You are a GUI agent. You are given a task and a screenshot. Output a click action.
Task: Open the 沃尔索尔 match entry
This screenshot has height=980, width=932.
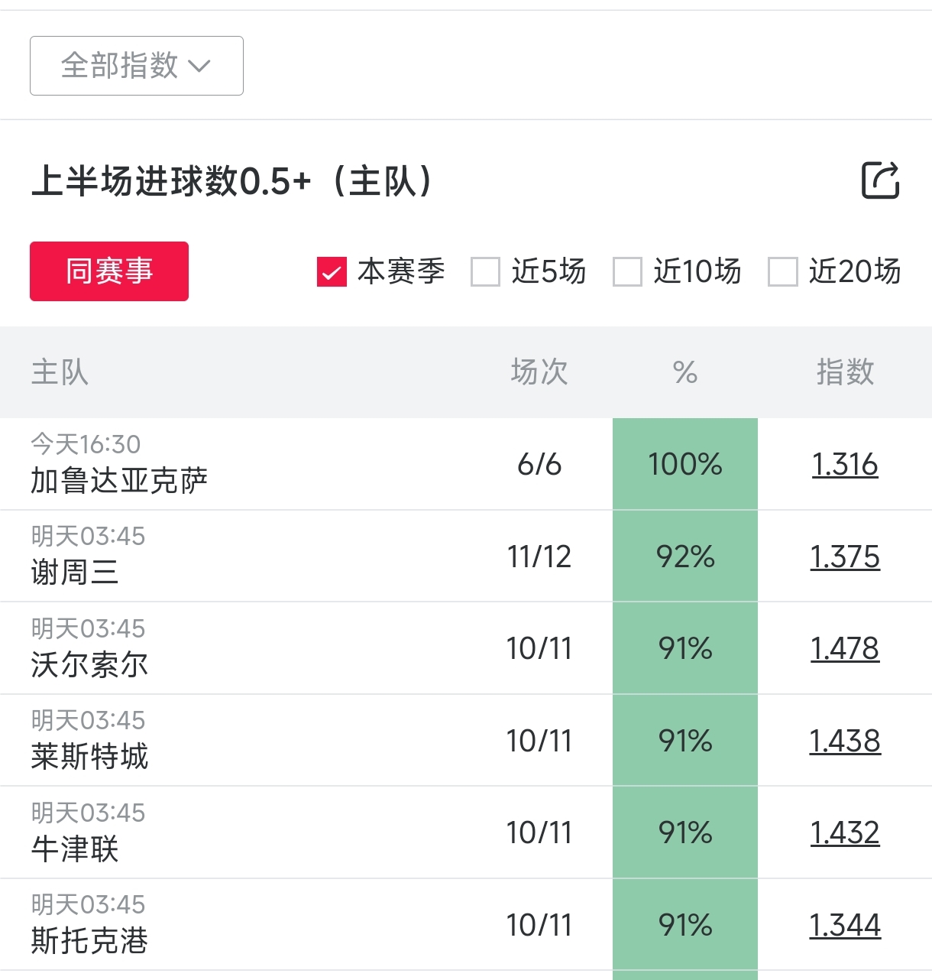[89, 664]
